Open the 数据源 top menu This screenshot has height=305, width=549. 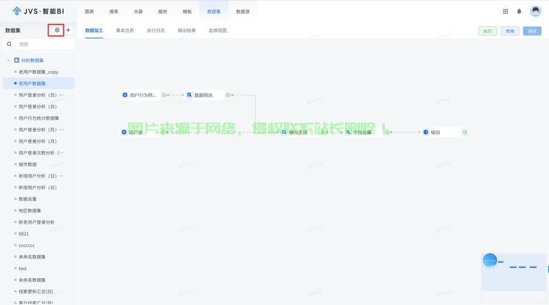pos(243,12)
